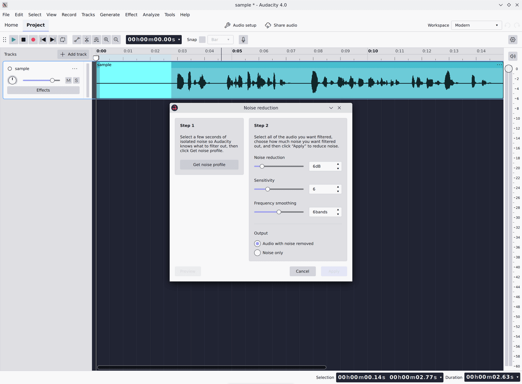Screen dimensions: 522x384
Task: Click the Add track button
Action: coord(73,54)
